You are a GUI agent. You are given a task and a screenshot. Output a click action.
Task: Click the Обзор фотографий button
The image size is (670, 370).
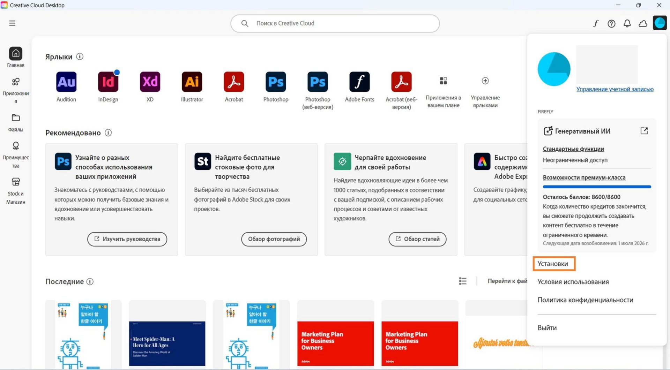click(274, 239)
